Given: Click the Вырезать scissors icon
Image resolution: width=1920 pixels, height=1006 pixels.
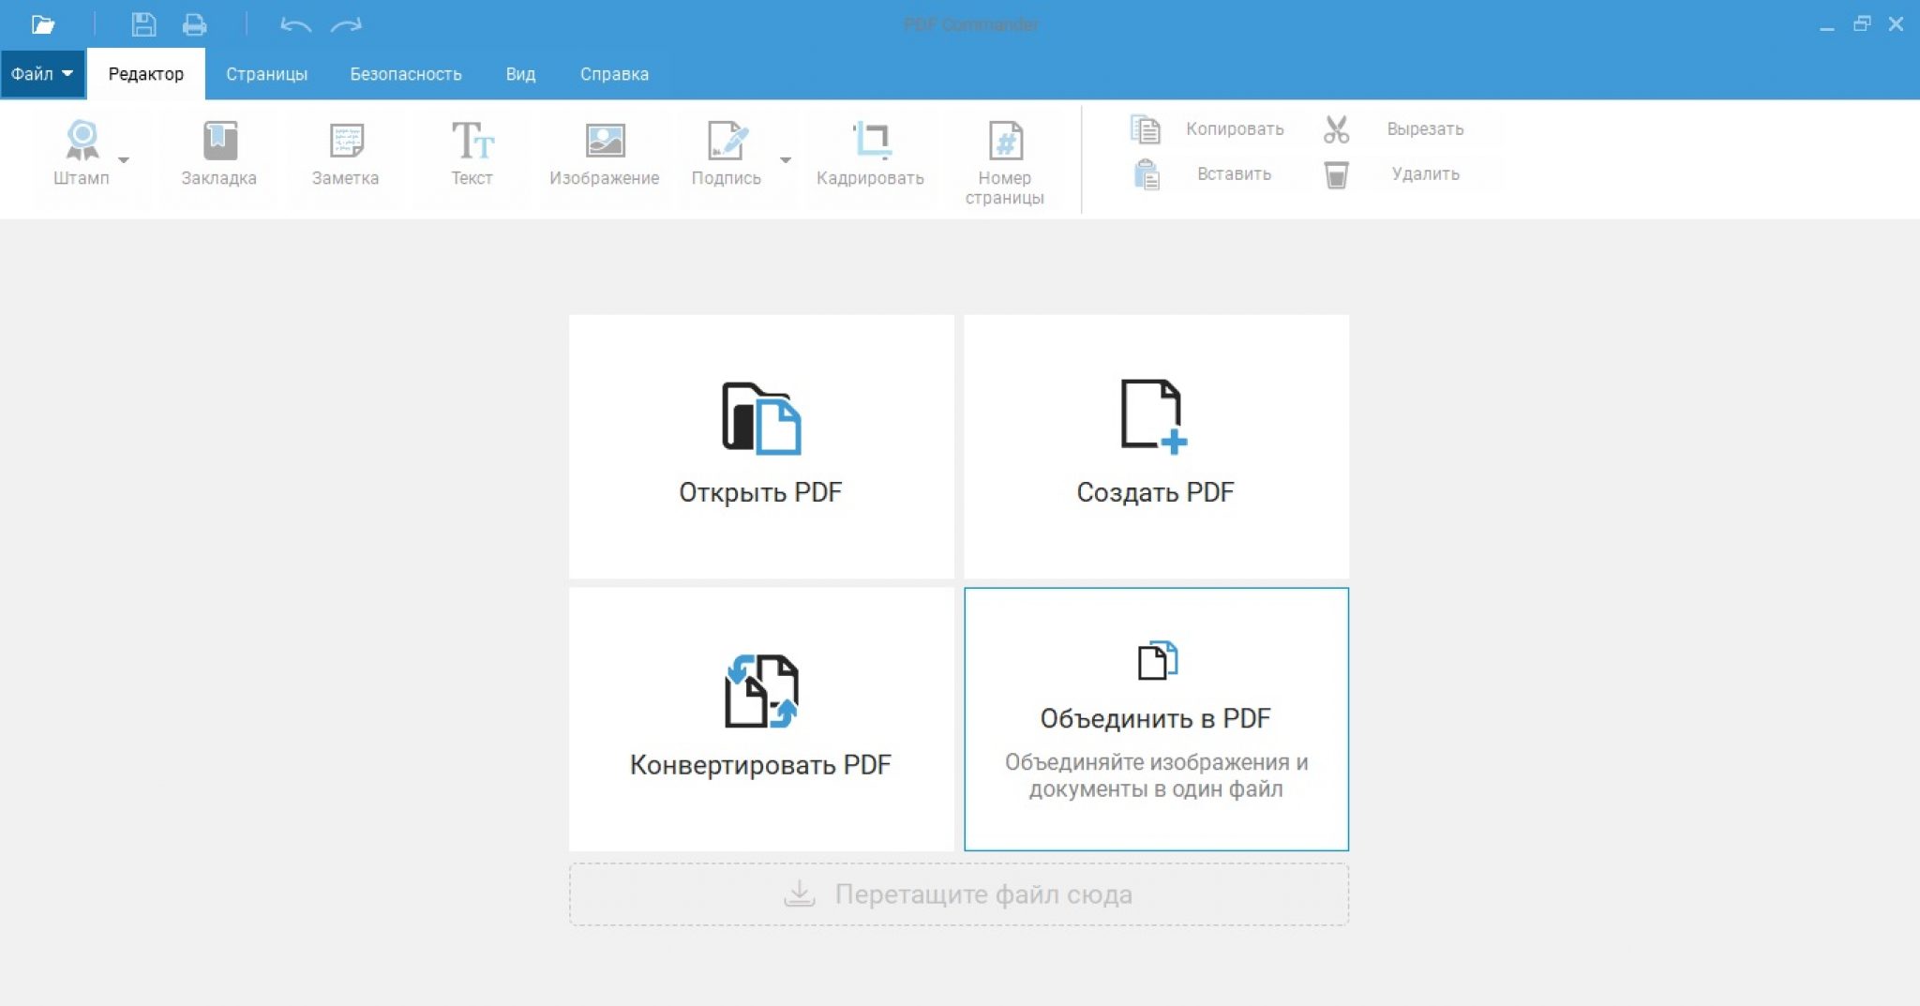Looking at the screenshot, I should click(x=1337, y=129).
